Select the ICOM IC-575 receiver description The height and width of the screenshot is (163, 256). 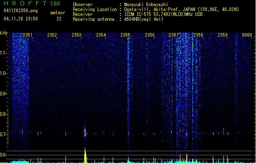pyautogui.click(x=163, y=14)
